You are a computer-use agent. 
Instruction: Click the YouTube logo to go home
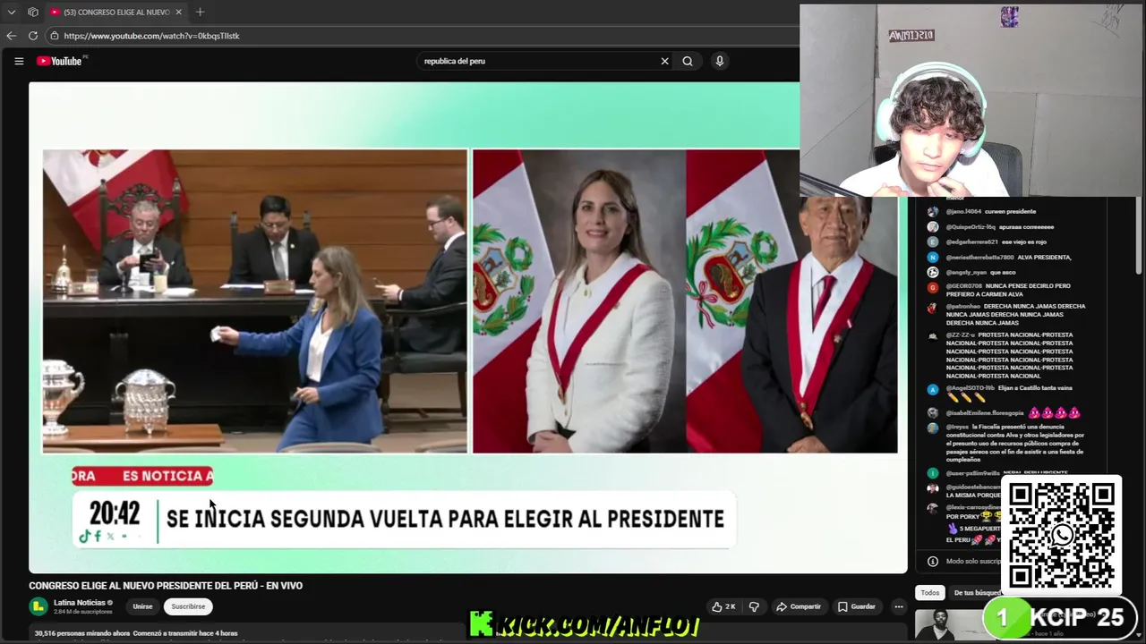point(62,61)
